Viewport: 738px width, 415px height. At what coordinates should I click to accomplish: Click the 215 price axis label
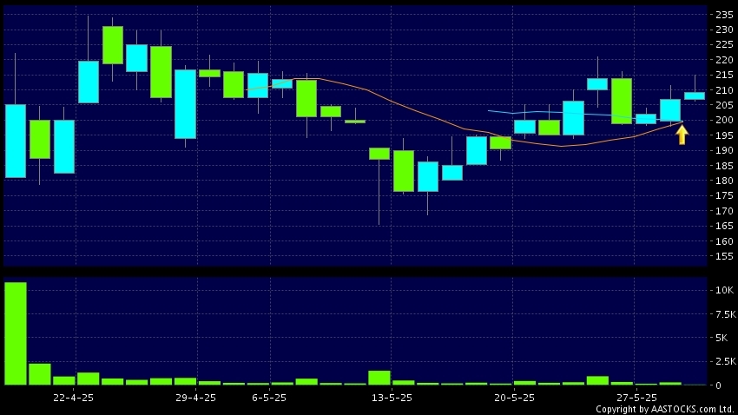coord(724,75)
